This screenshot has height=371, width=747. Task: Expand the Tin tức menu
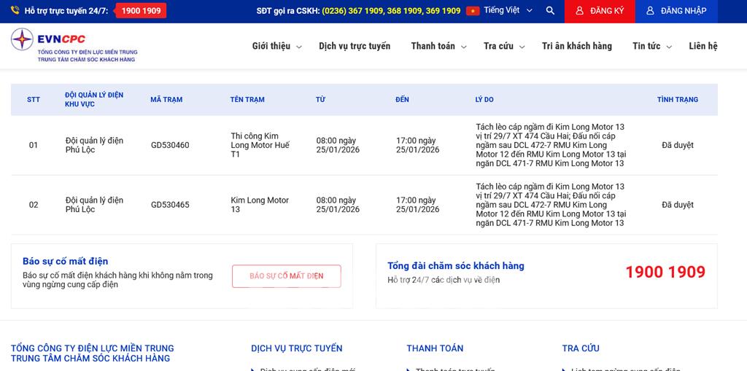click(x=651, y=46)
